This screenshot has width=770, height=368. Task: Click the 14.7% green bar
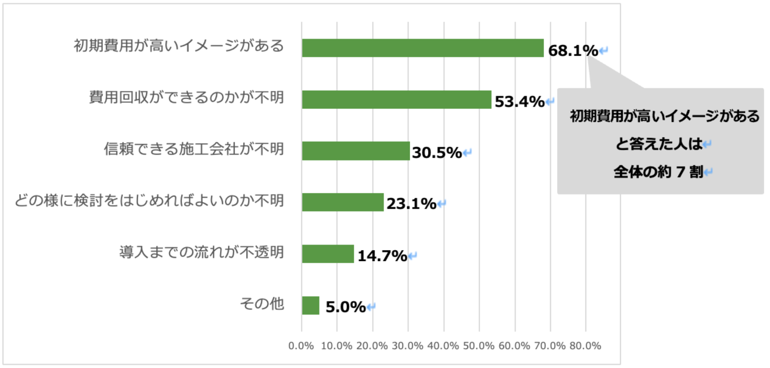tap(328, 254)
